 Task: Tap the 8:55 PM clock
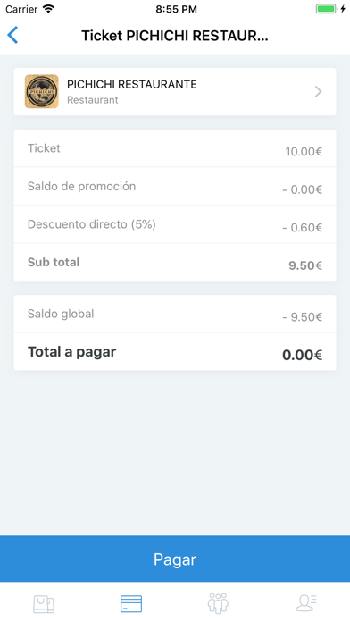(x=176, y=9)
